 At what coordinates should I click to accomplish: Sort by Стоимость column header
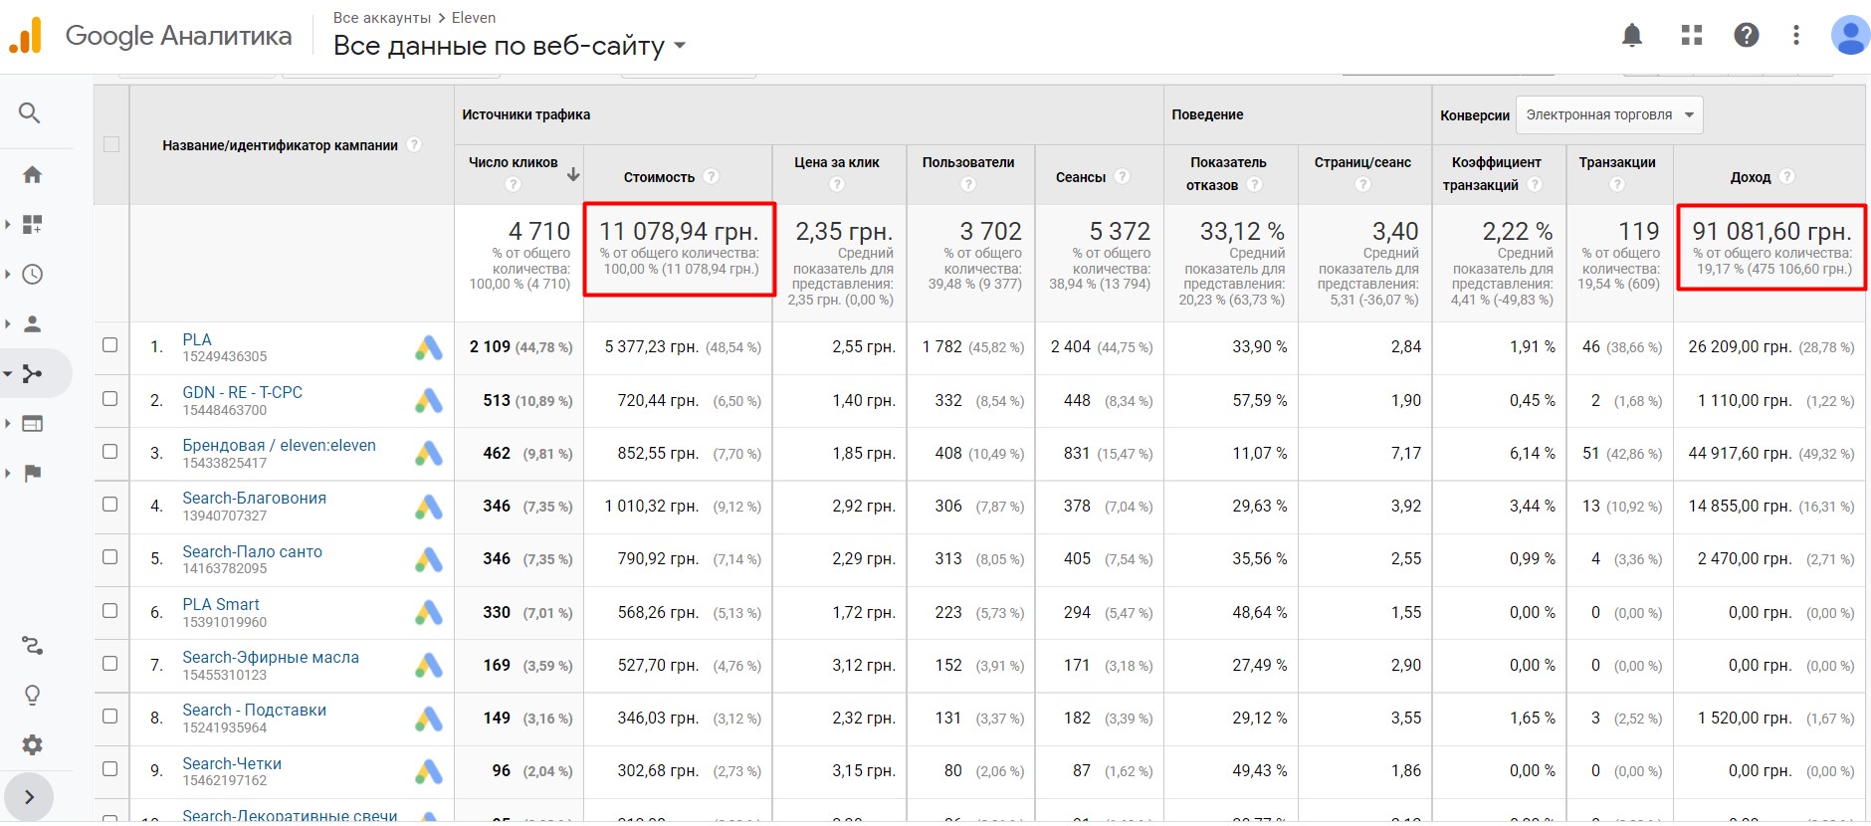tap(659, 177)
